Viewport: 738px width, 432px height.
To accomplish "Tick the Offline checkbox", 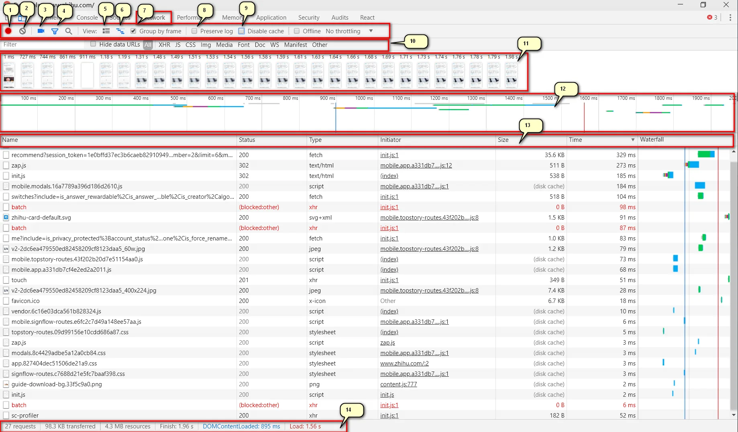I will pos(297,31).
